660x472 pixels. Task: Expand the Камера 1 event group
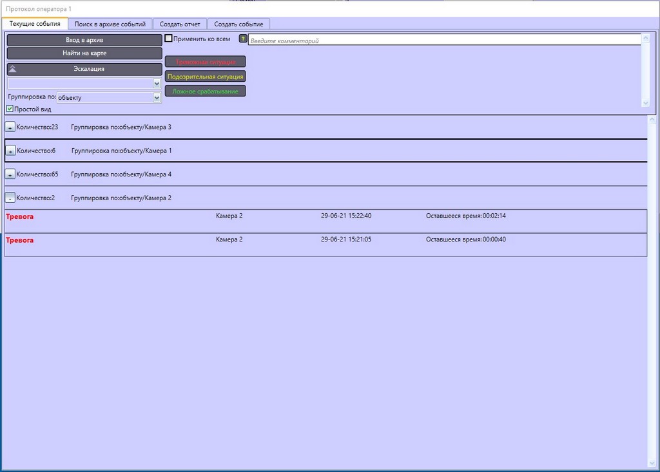[x=10, y=151]
